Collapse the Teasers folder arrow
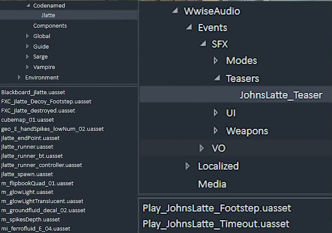Screen dimensions: 332x233 pyautogui.click(x=217, y=78)
